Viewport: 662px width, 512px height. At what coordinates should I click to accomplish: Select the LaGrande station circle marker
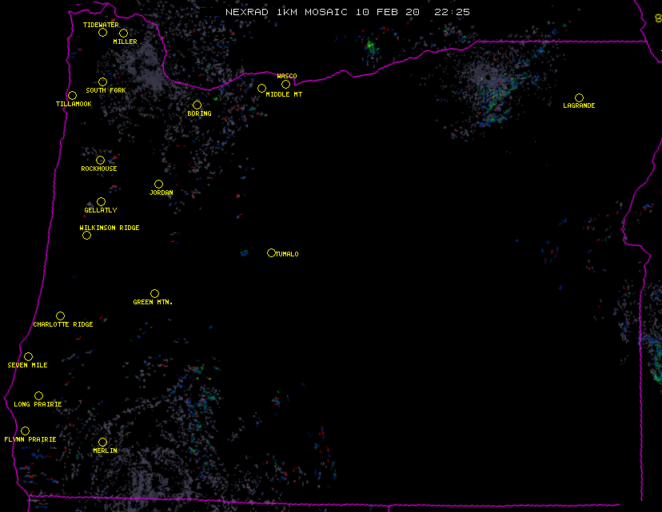579,98
